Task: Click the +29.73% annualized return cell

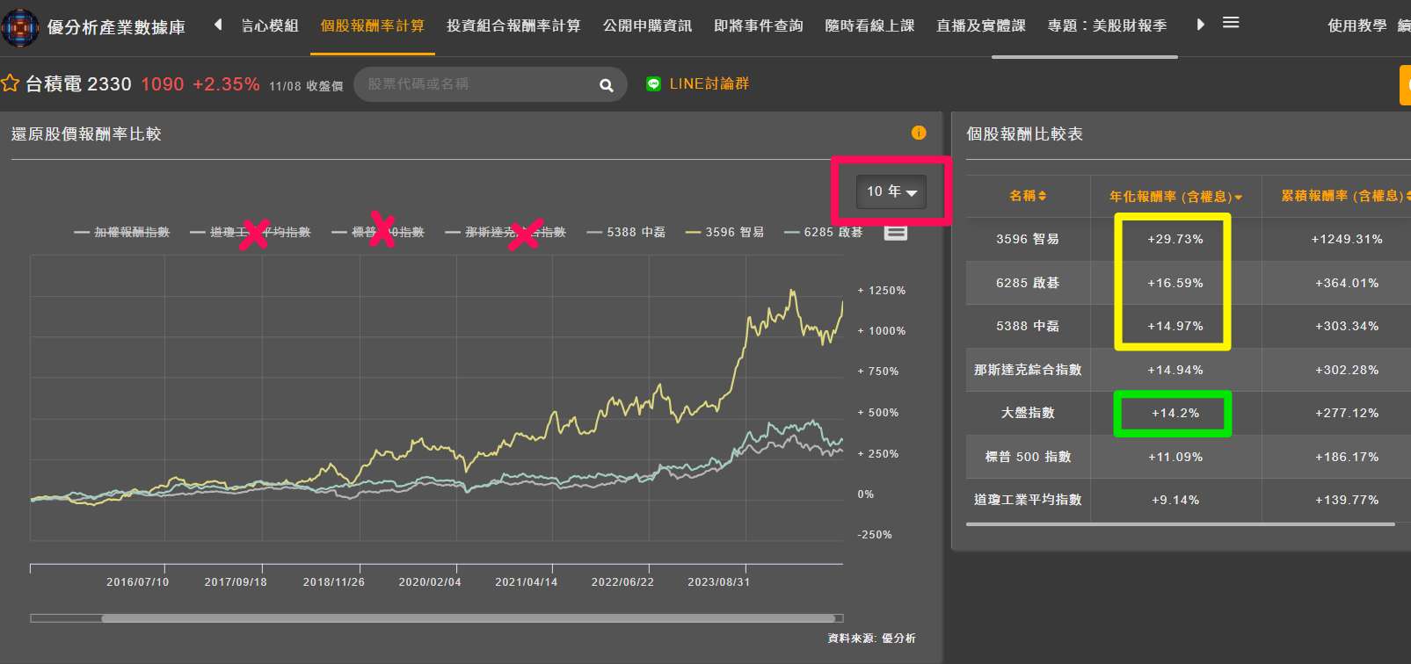Action: pyautogui.click(x=1175, y=239)
